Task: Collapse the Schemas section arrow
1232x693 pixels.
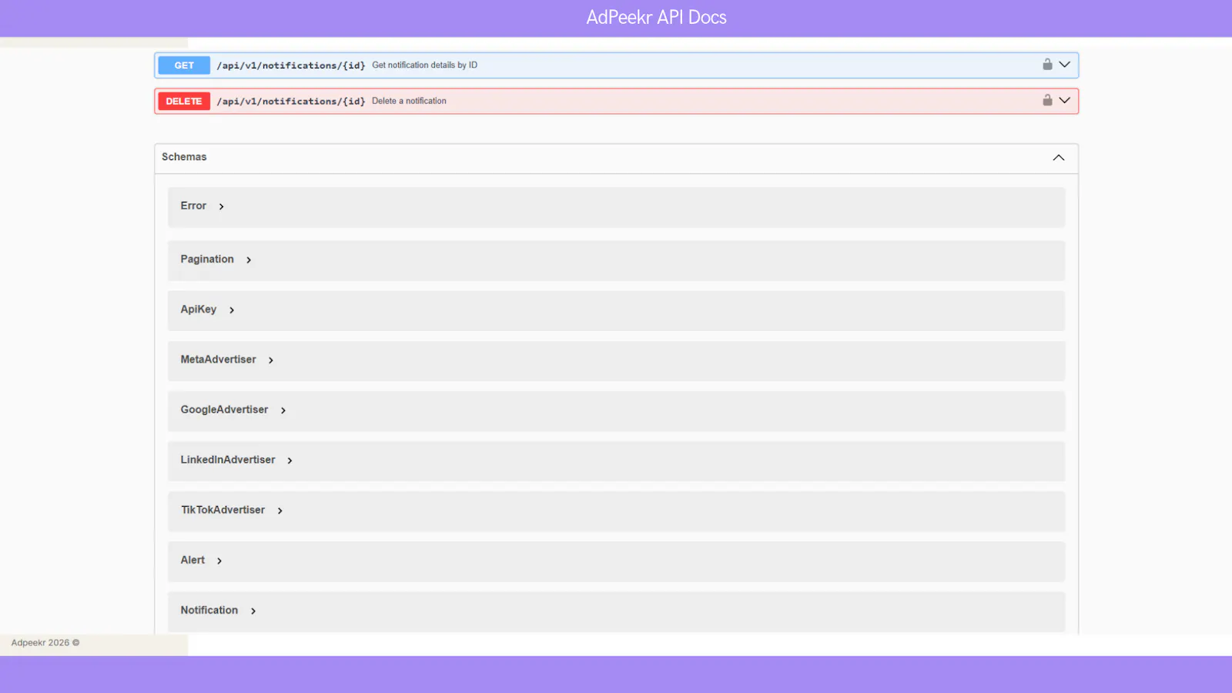Action: pyautogui.click(x=1059, y=158)
